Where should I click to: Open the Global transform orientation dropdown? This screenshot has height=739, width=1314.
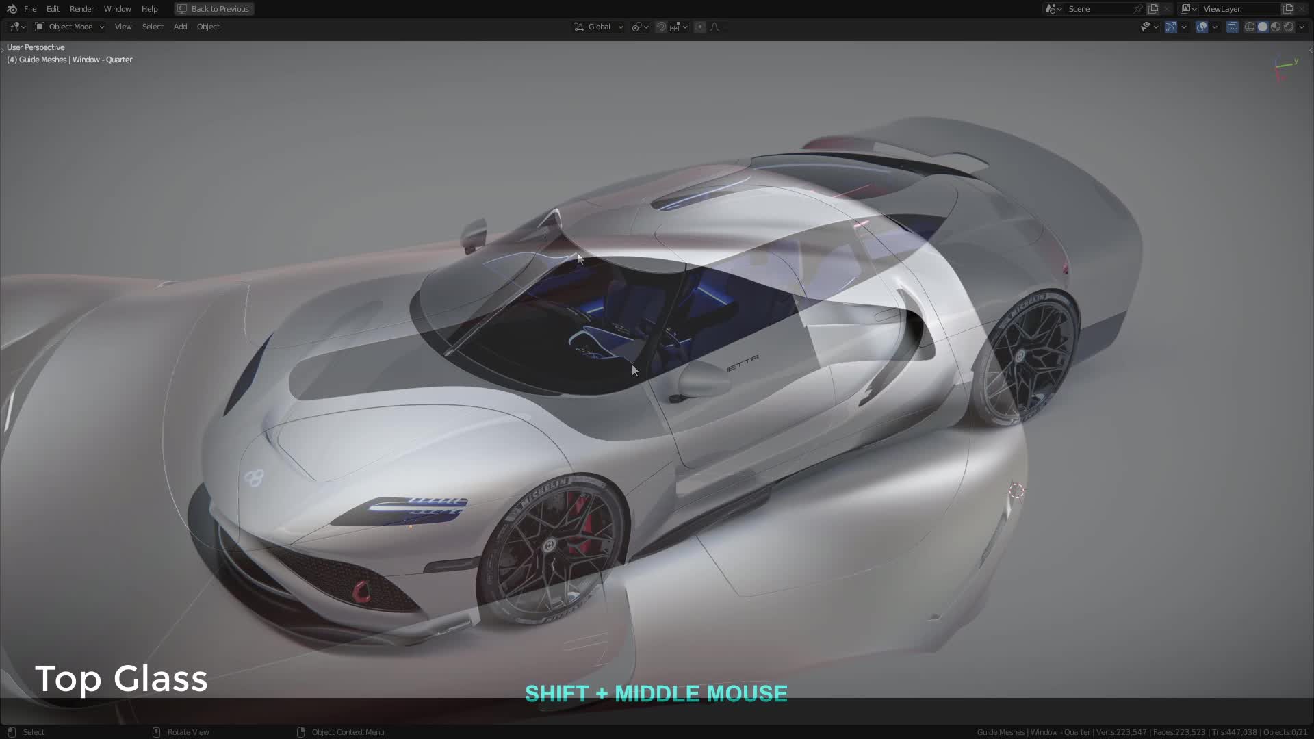click(599, 27)
